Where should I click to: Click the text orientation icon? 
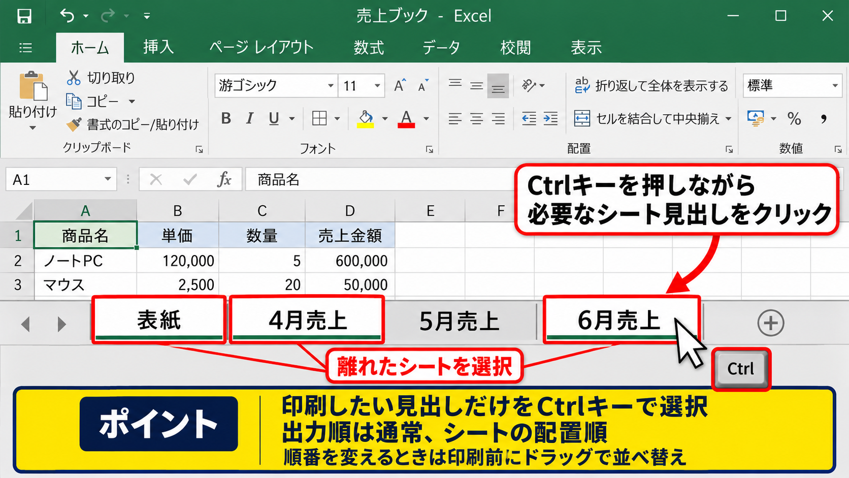[x=530, y=85]
